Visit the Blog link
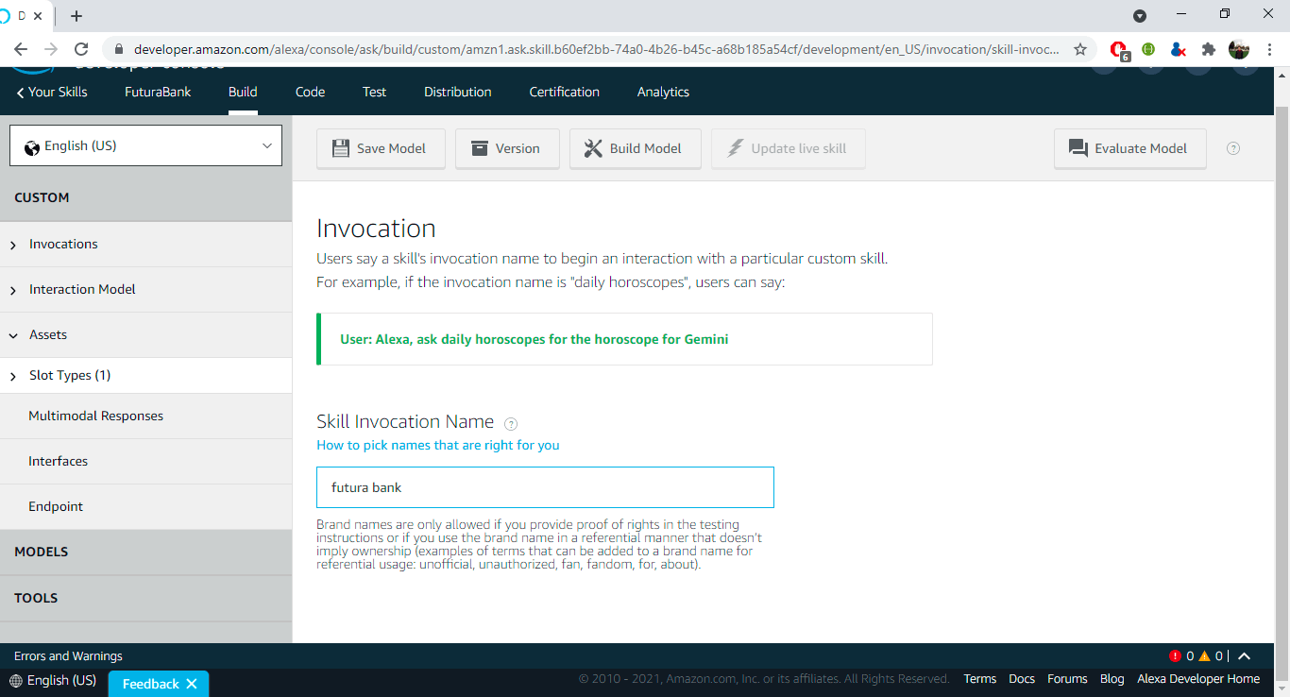The height and width of the screenshot is (697, 1290). 1112,679
